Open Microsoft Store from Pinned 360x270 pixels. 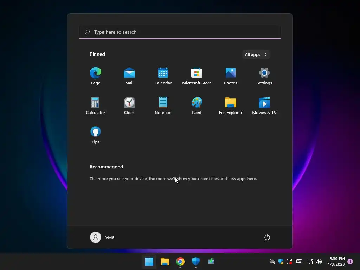tap(197, 76)
